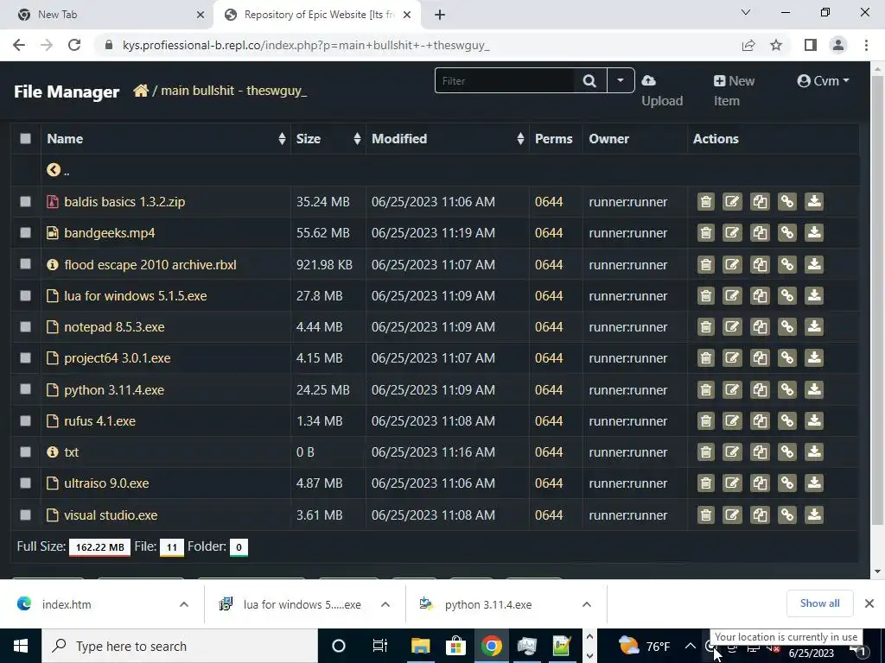The image size is (885, 663).
Task: Click the Filter text input
Action: [505, 80]
